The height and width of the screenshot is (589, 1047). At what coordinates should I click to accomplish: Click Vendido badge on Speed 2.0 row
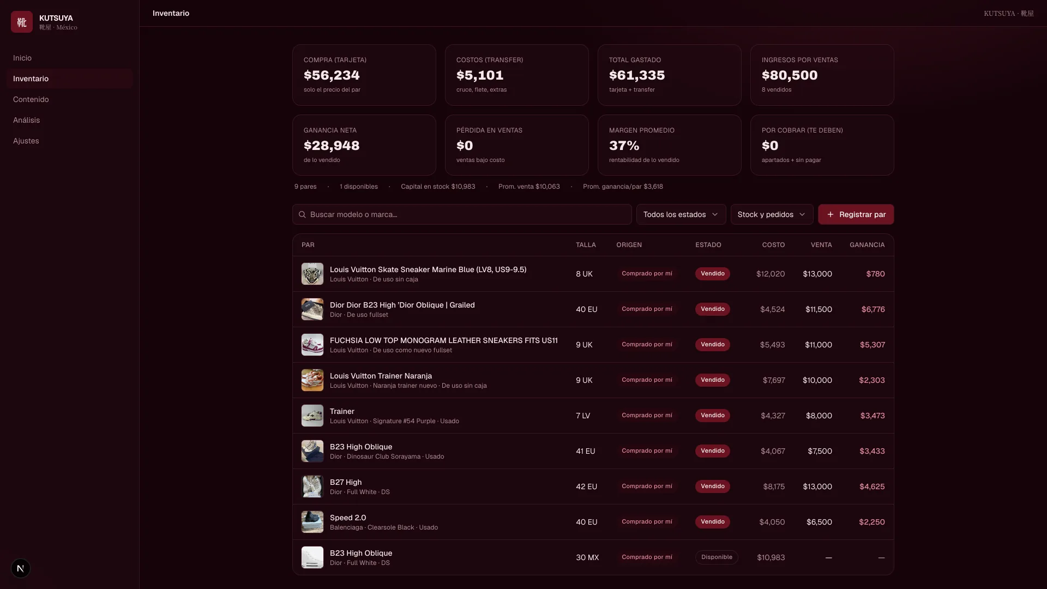tap(712, 522)
